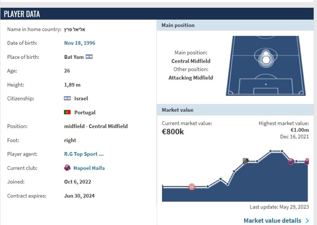Select the dip point after the small rise
Viewport: 317px width, 225px height.
pos(228,184)
